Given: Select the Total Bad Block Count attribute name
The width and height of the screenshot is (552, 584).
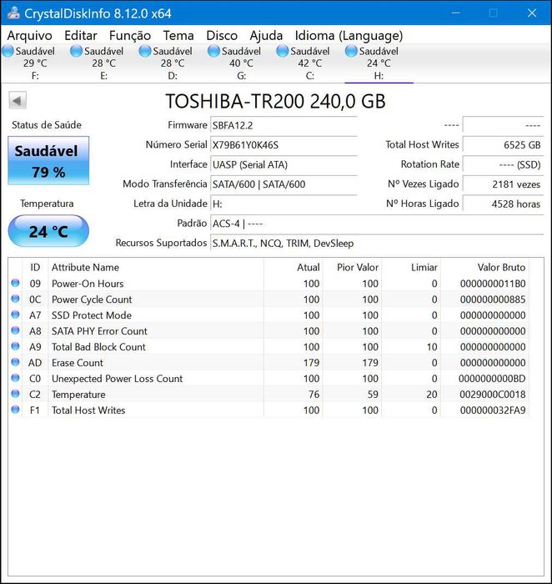Looking at the screenshot, I should pos(98,347).
